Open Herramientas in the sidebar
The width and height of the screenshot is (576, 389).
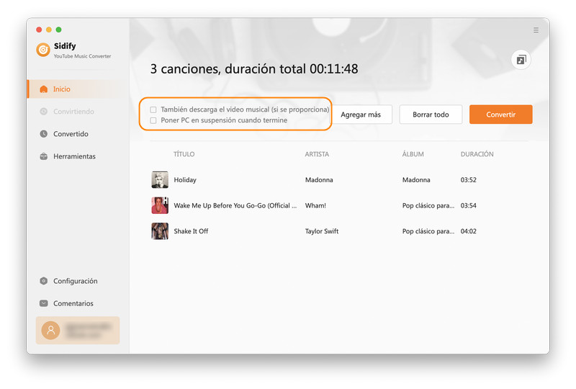(75, 156)
